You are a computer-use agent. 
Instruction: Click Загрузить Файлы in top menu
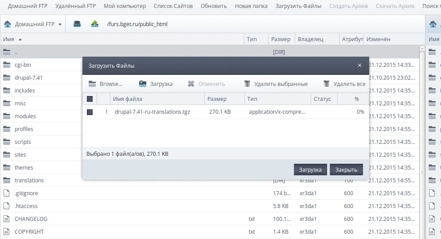(298, 6)
